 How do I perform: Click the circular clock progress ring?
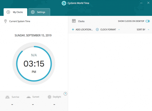pos(34,64)
